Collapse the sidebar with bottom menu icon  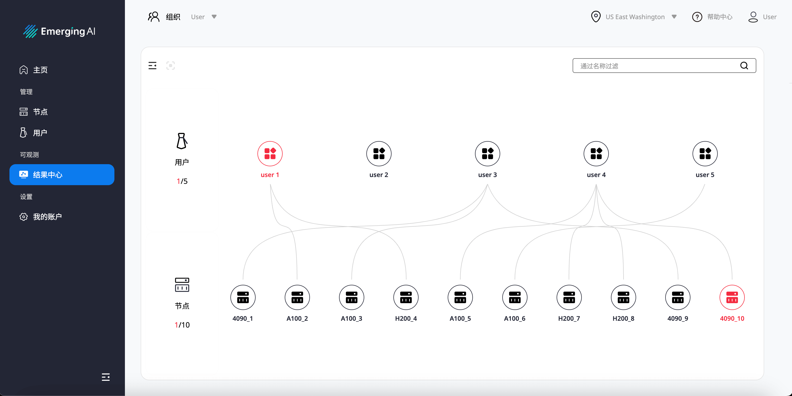[x=106, y=377]
